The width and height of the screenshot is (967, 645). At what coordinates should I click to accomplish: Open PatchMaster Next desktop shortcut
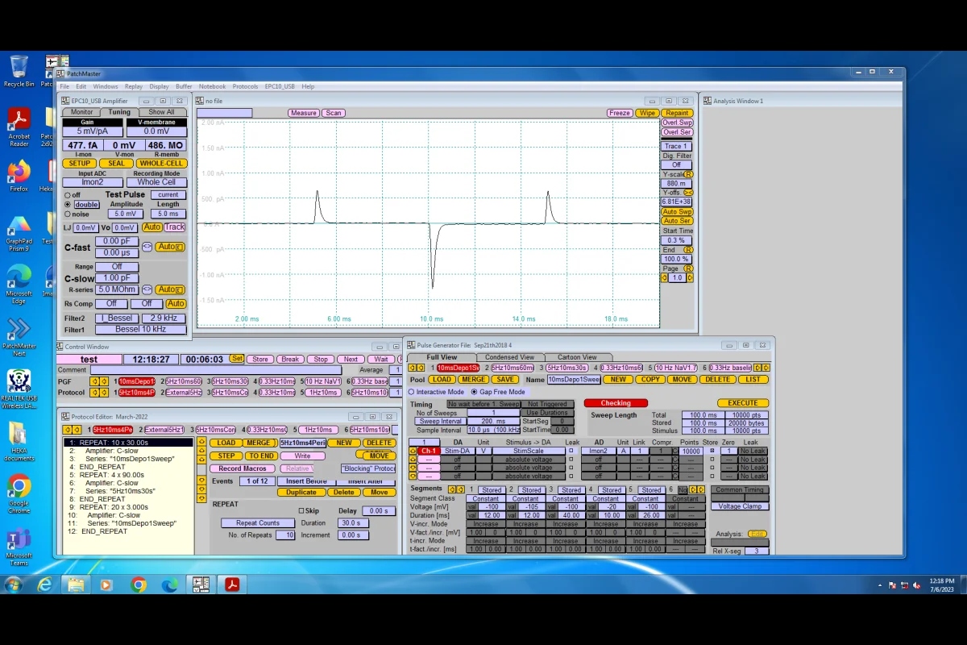[x=19, y=329]
